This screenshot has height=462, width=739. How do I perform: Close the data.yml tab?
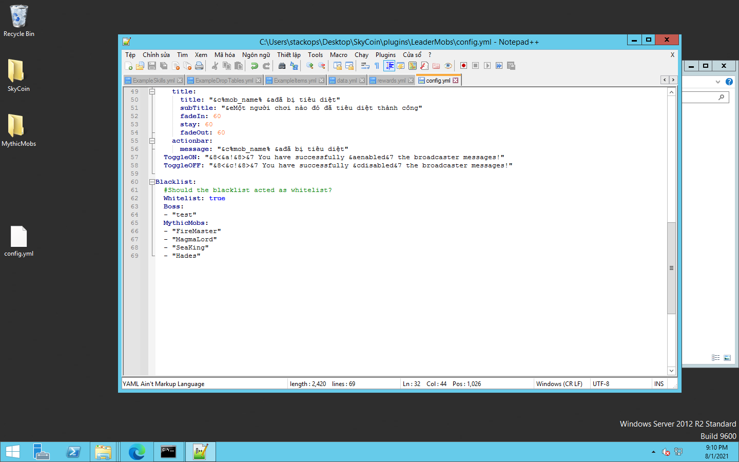click(362, 81)
